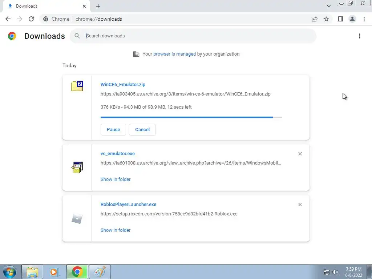
Task: Click the vs_emulator.exe source URL
Action: tap(191, 163)
